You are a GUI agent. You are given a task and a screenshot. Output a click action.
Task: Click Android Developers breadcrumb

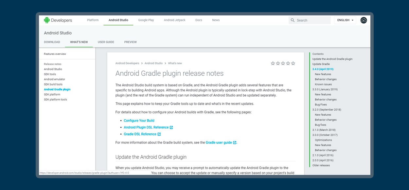tap(127, 63)
